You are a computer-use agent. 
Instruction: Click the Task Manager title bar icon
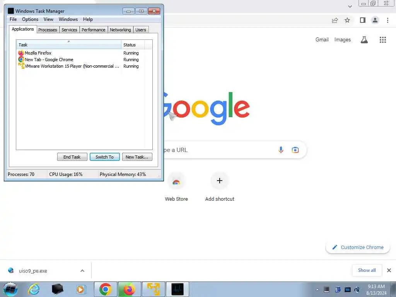[x=11, y=11]
